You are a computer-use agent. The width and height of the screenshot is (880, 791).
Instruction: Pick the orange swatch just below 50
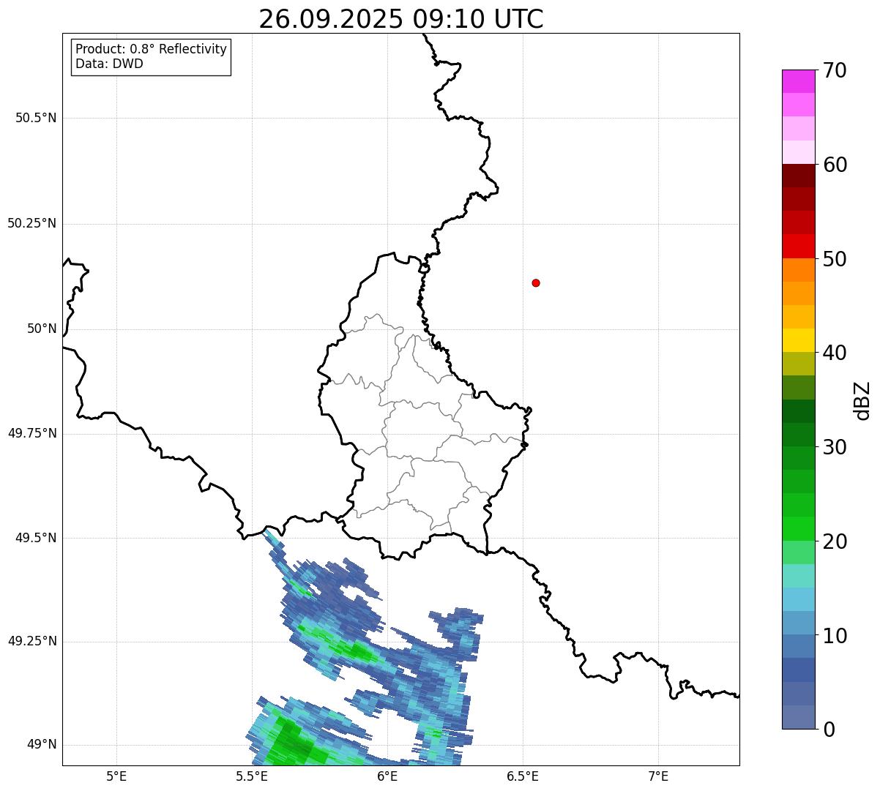798,270
